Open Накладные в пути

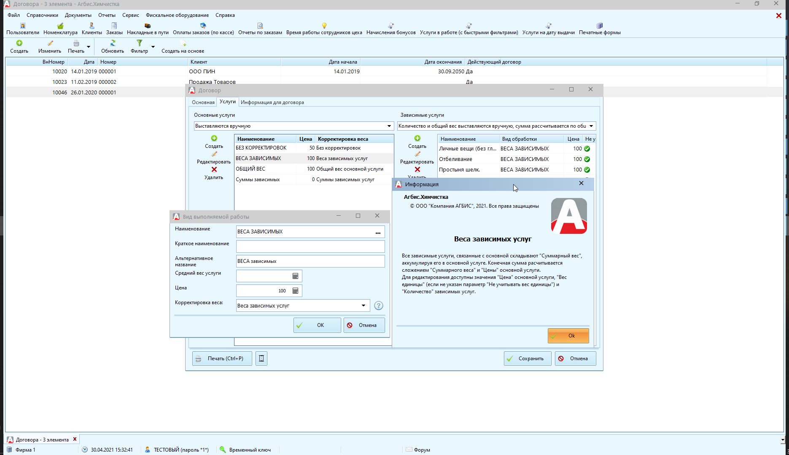[x=148, y=29]
